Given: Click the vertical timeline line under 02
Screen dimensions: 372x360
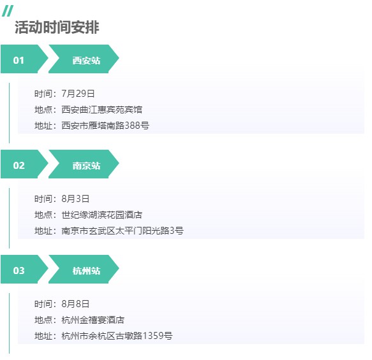Looking at the screenshot, I should coord(10,218).
